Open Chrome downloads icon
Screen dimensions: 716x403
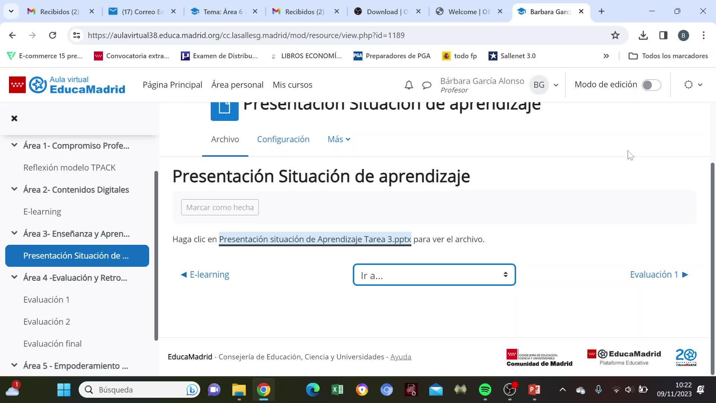643,35
